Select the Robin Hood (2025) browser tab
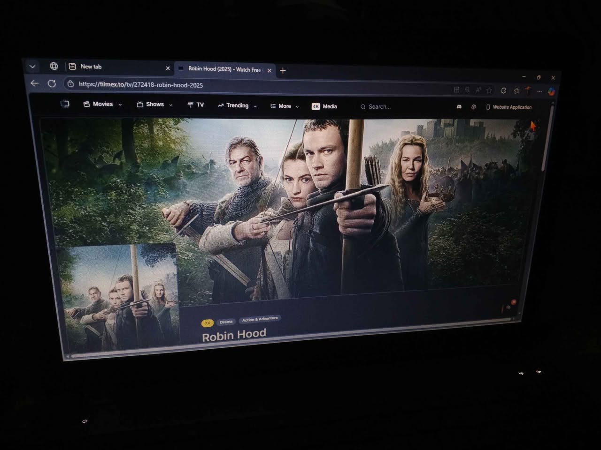The height and width of the screenshot is (450, 601). pos(224,69)
